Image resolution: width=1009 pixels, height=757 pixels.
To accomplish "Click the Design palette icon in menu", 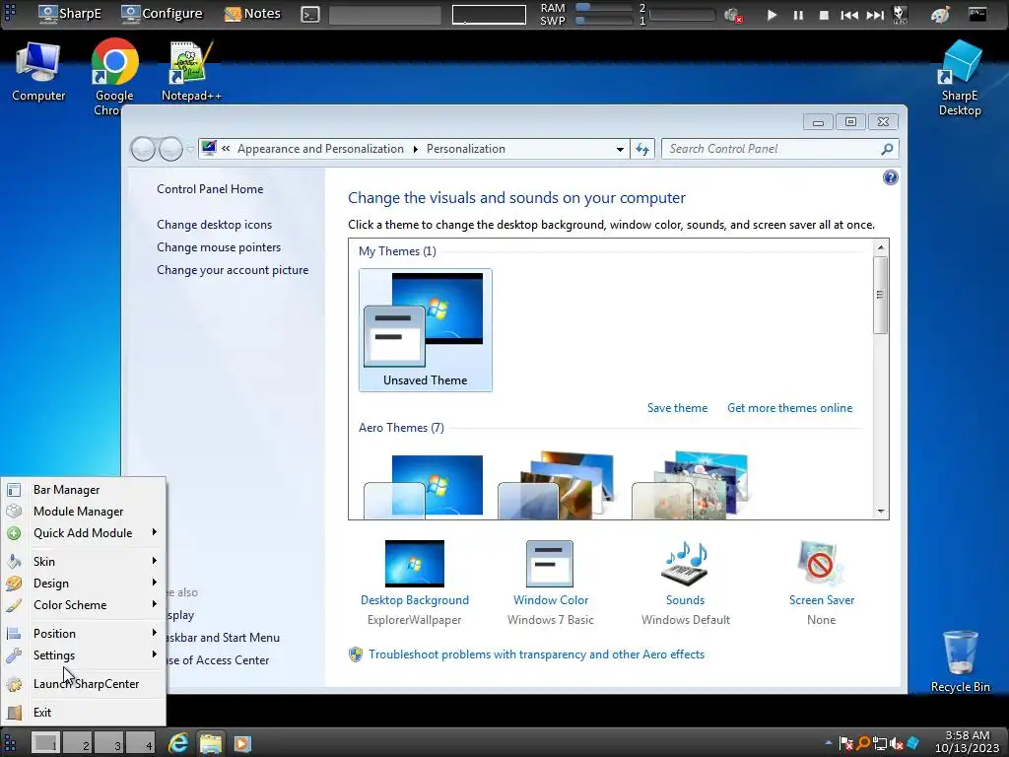I will pyautogui.click(x=14, y=584).
